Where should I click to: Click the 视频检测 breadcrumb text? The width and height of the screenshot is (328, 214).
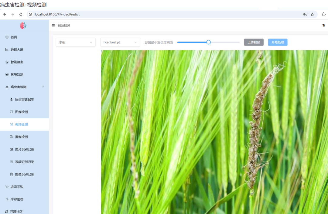[64, 25]
